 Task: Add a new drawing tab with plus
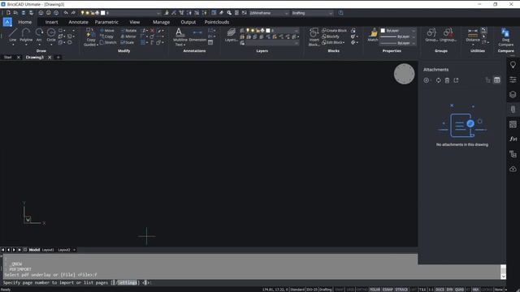58,58
